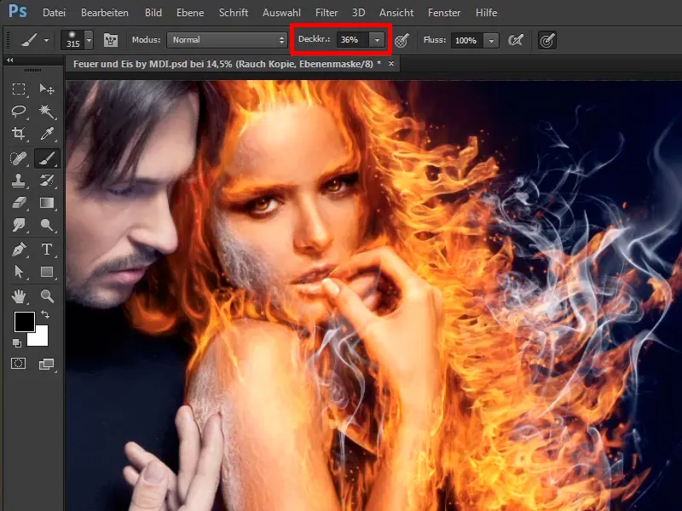Screen dimensions: 682x511
Task: Toggle pressure control for brush size
Action: (x=547, y=40)
